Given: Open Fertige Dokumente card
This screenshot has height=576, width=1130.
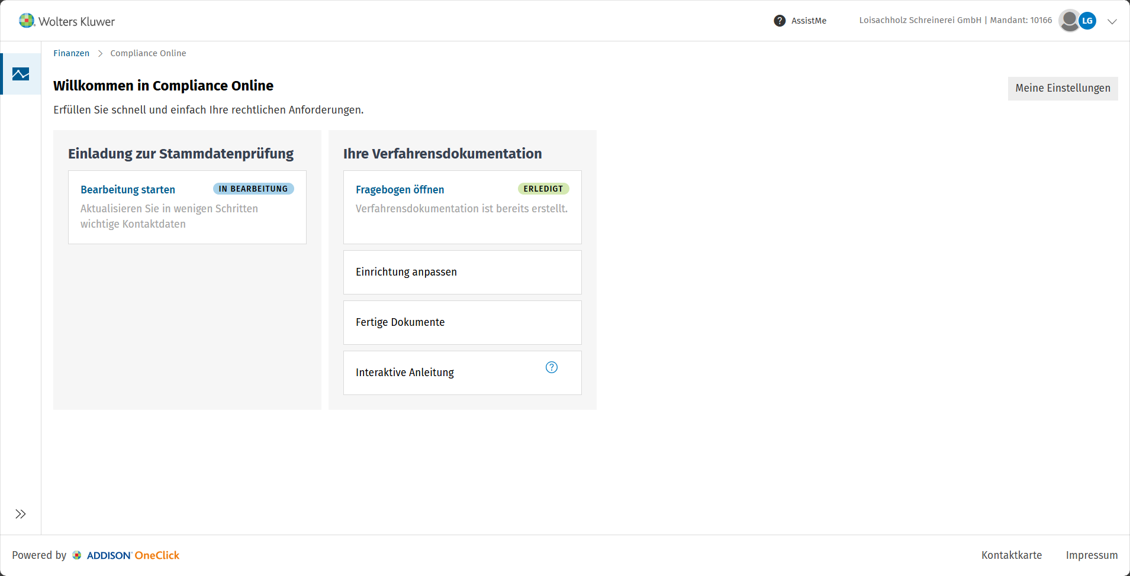Looking at the screenshot, I should click(462, 322).
